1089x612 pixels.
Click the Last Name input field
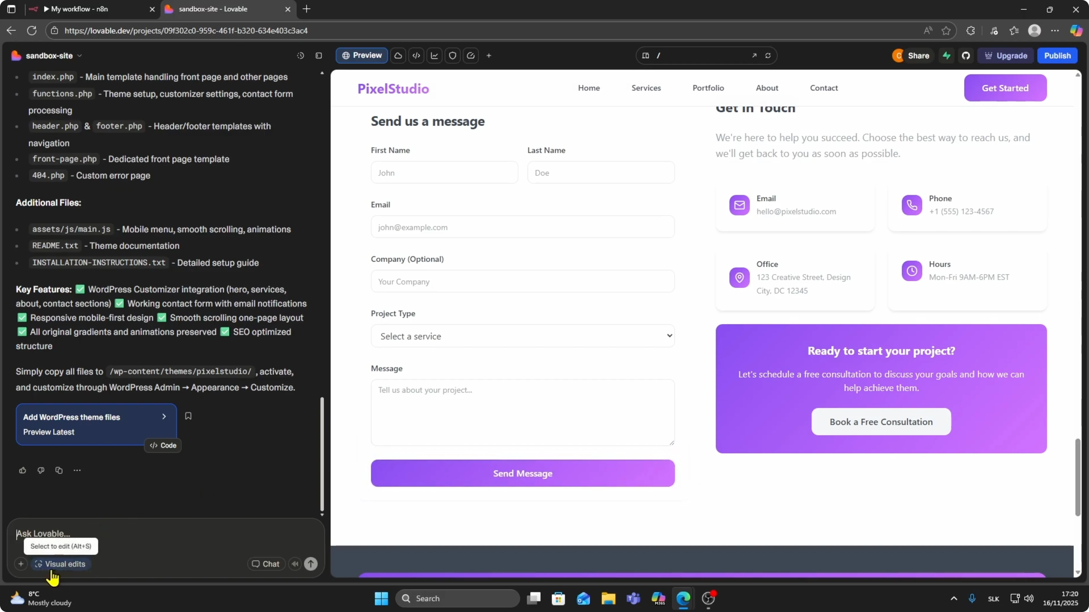pyautogui.click(x=601, y=172)
